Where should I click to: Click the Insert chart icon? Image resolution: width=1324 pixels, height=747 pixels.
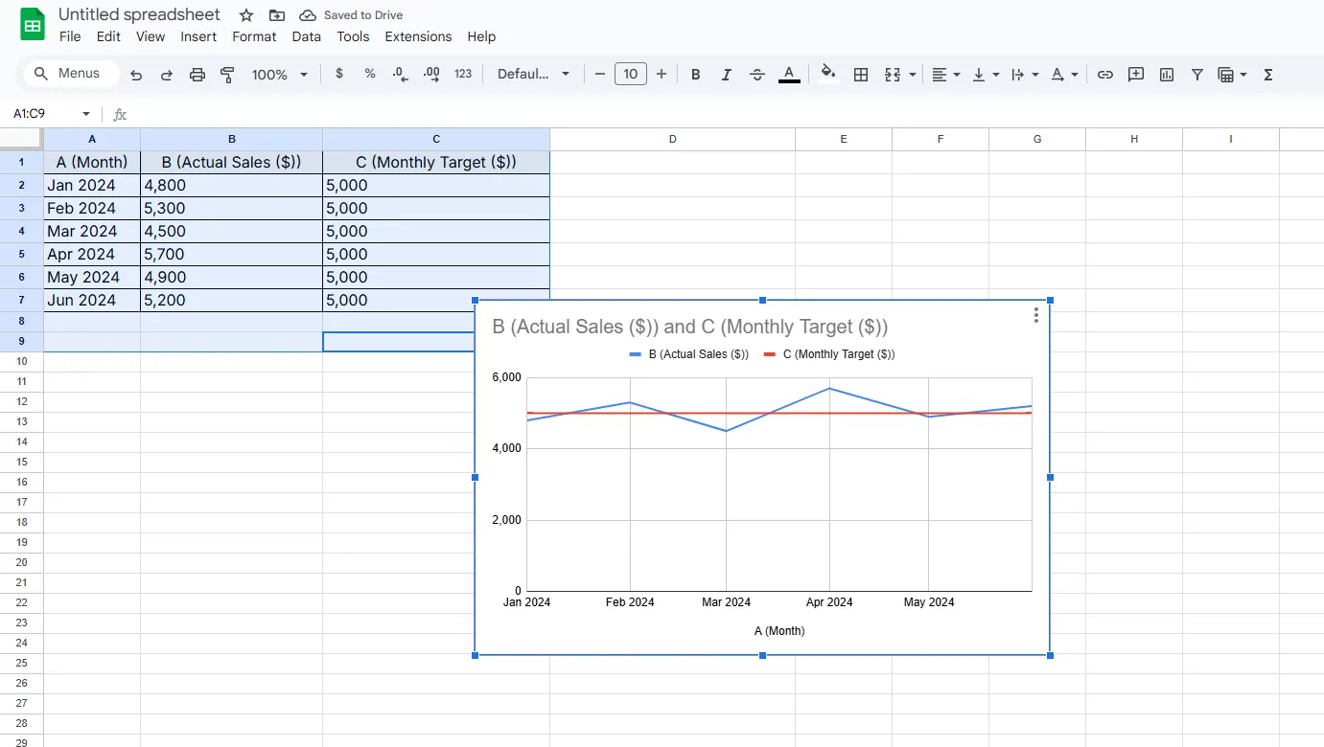pos(1167,75)
